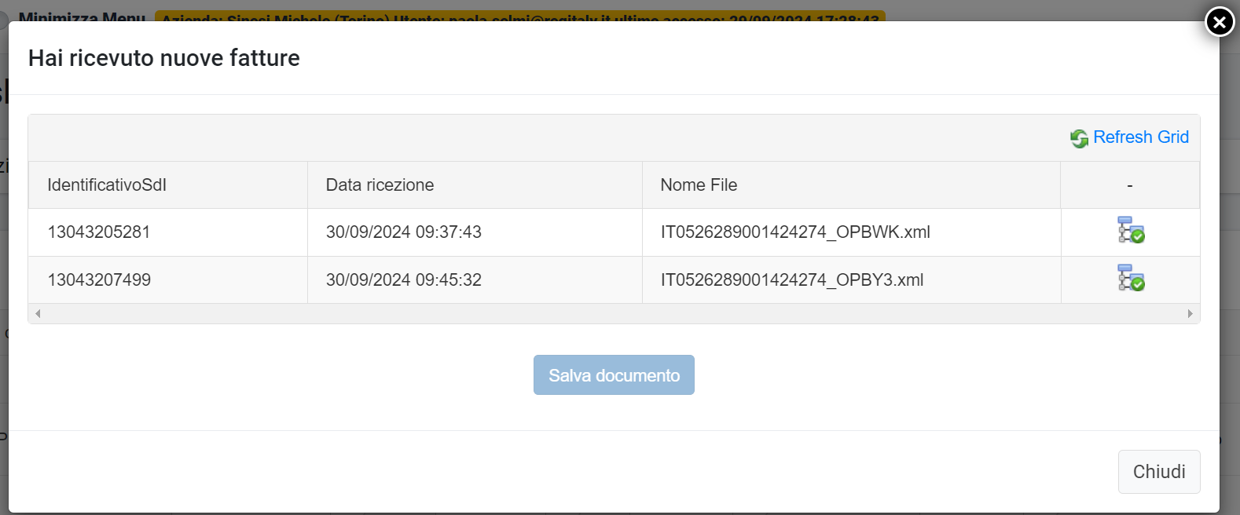1240x515 pixels.
Task: Click the Refresh Grid text link
Action: point(1140,137)
